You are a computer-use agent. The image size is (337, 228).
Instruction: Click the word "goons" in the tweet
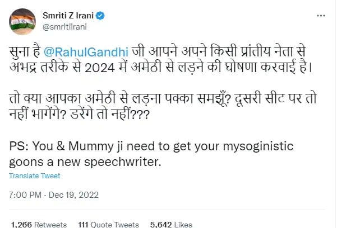tap(24, 162)
